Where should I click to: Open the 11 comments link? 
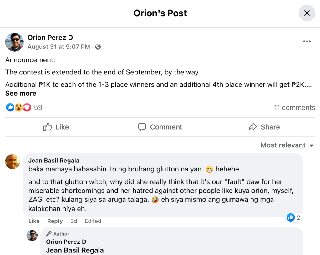(x=294, y=108)
